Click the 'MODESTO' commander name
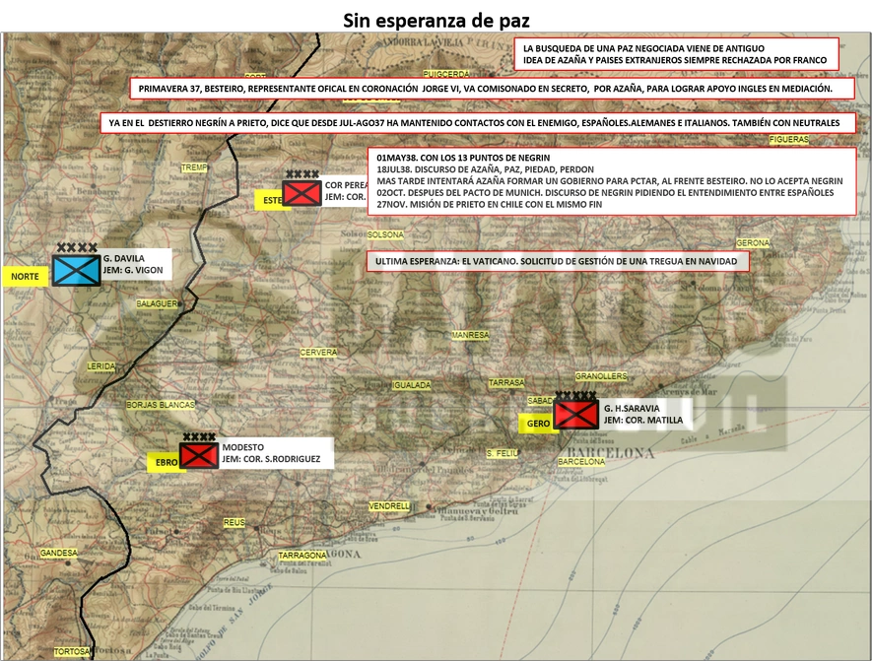The height and width of the screenshot is (661, 872). pyautogui.click(x=243, y=447)
